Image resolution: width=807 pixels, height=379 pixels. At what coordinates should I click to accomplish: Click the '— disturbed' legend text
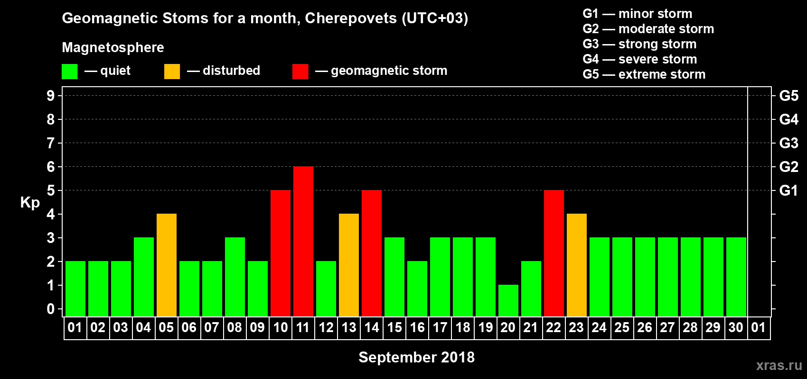point(224,71)
